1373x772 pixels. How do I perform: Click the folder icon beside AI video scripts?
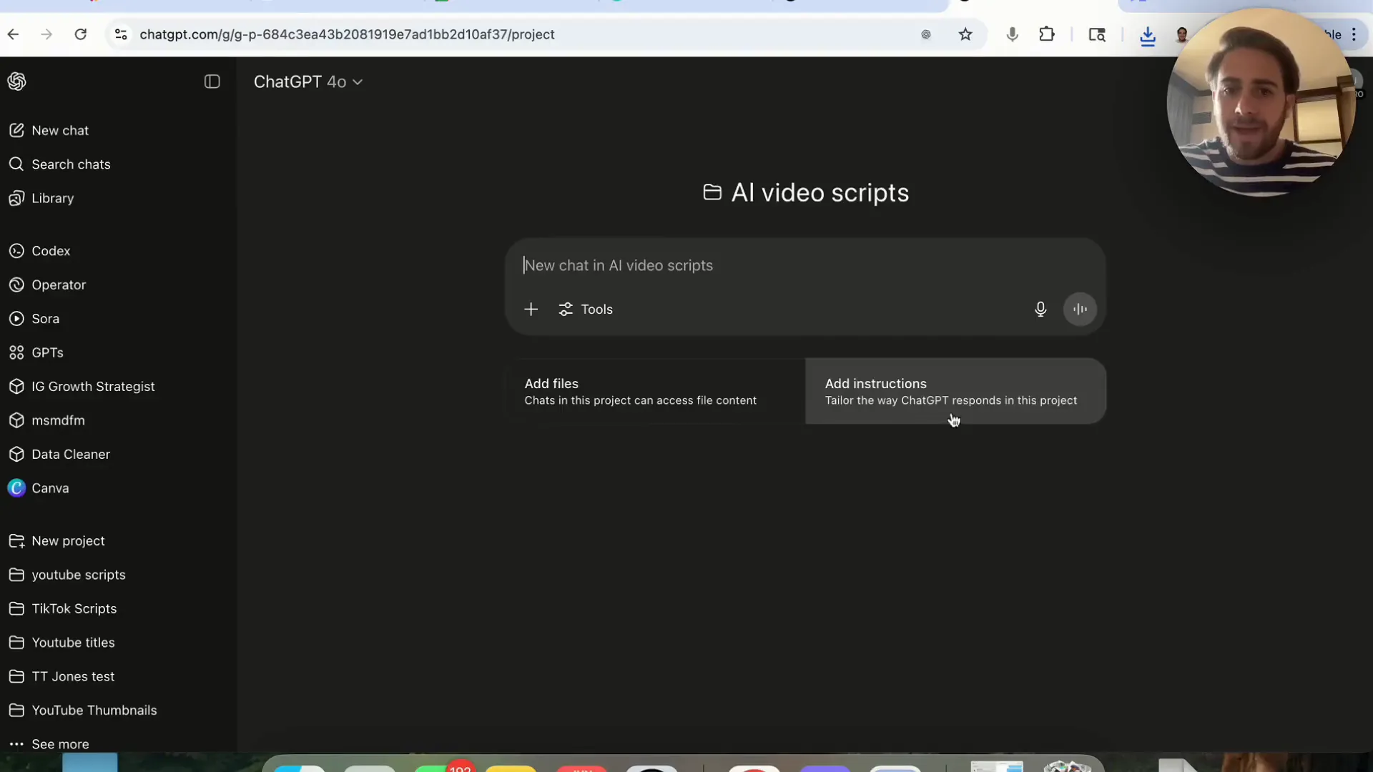(712, 193)
